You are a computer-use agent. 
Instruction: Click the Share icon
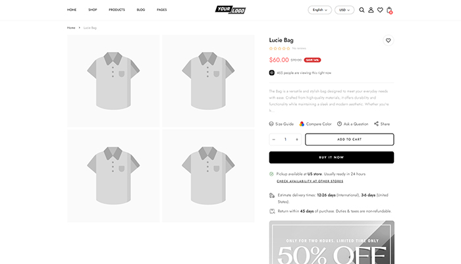(377, 124)
